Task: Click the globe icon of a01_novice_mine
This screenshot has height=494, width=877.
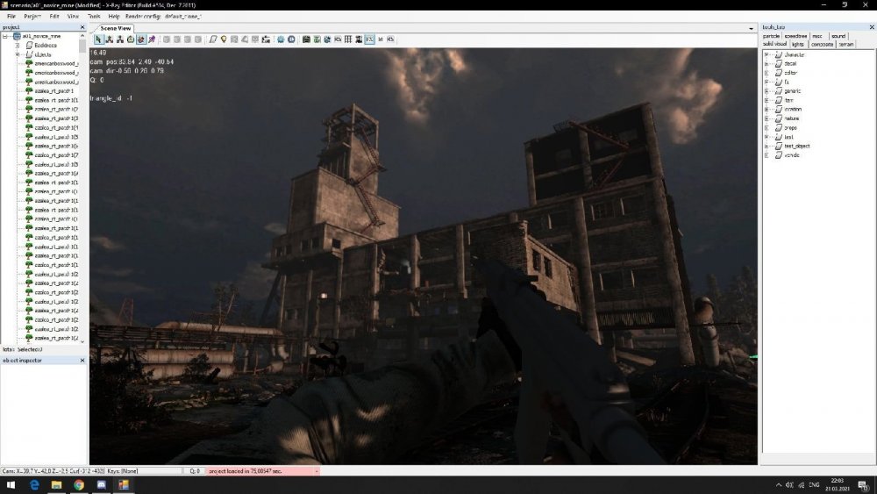Action: (18, 36)
